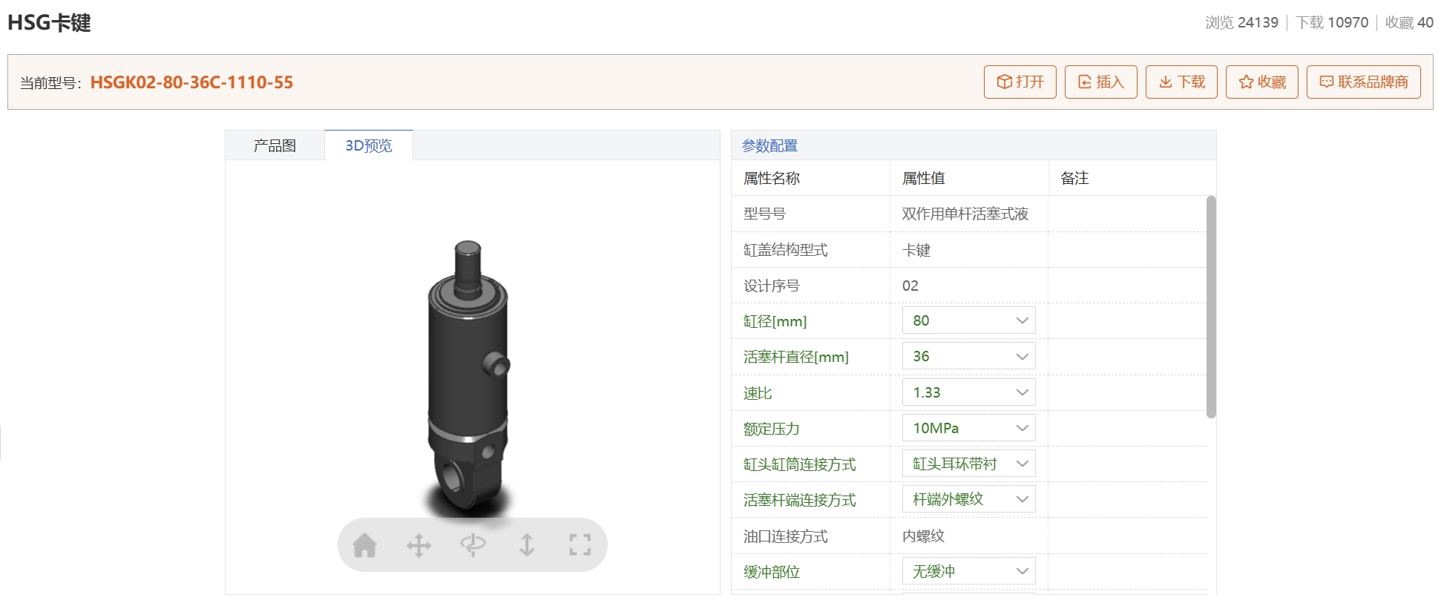1441x606 pixels.
Task: Click the 额定压力 attribute label
Action: [771, 429]
